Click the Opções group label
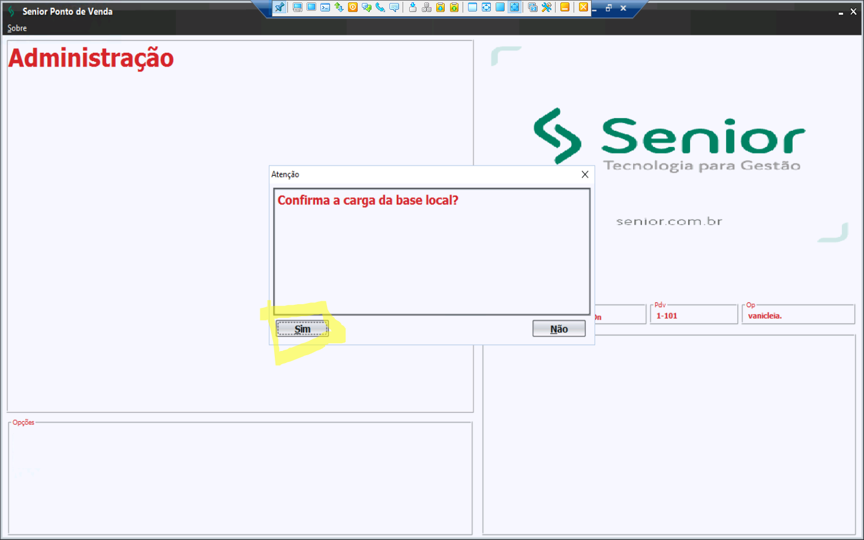 [23, 422]
